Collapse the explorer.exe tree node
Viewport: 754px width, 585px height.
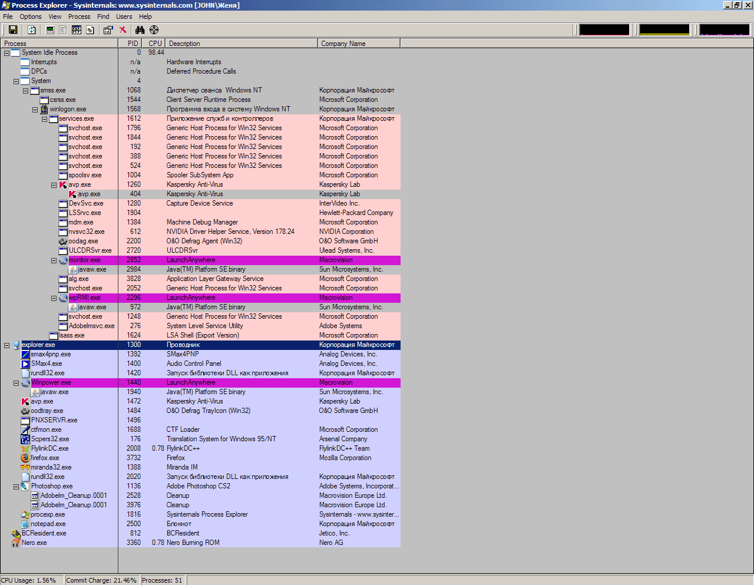(x=6, y=345)
